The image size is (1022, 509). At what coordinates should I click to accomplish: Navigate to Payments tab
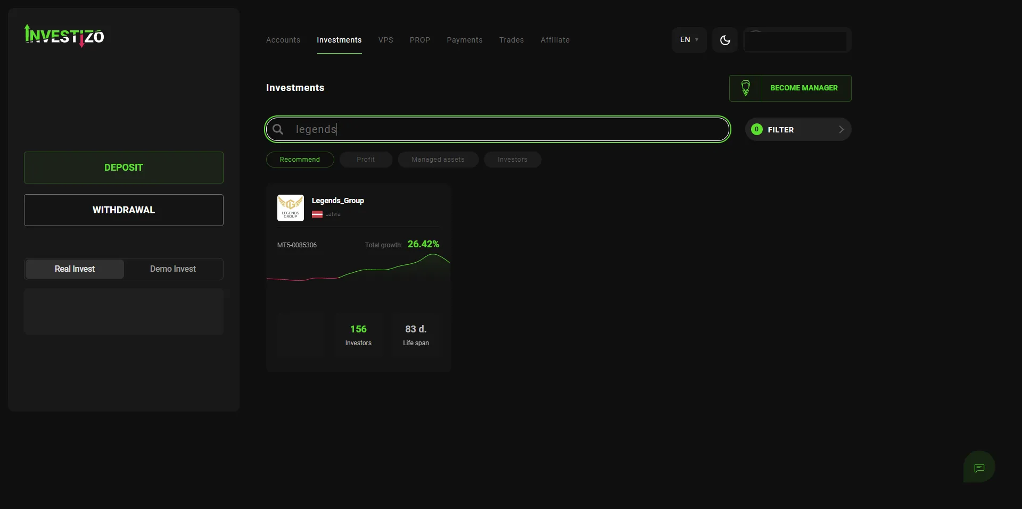pos(465,40)
